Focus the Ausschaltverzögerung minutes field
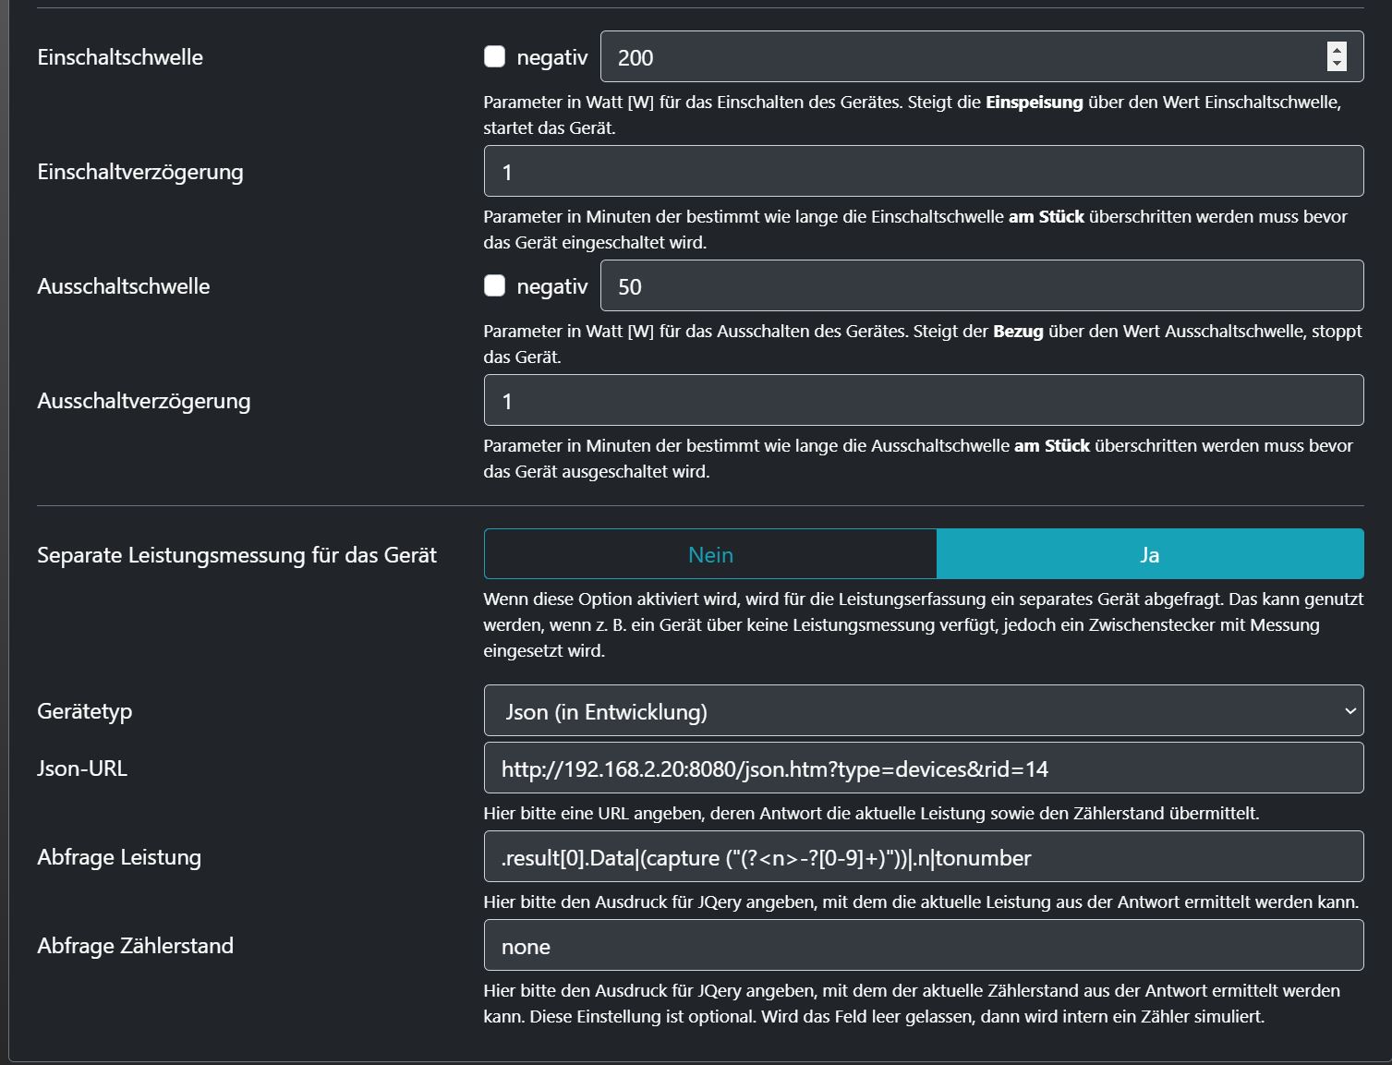 (x=924, y=401)
